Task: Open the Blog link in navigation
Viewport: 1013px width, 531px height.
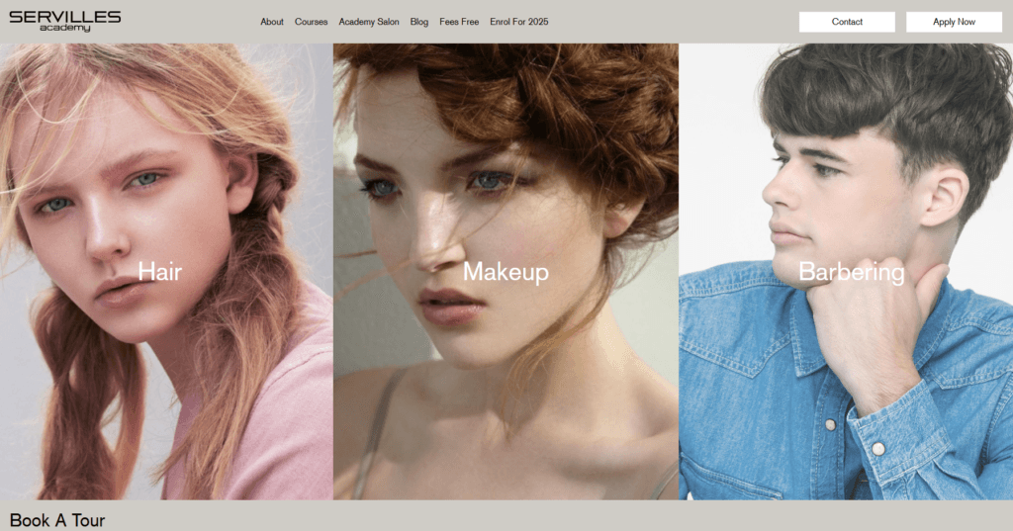Action: 419,22
